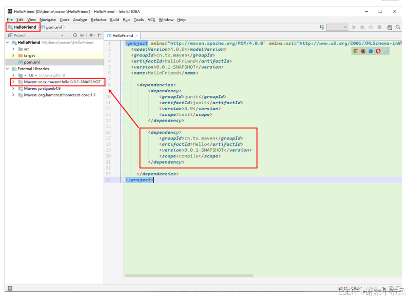Click the Make Project build icon
Image resolution: width=412 pixels, height=300 pixels.
click(x=322, y=27)
